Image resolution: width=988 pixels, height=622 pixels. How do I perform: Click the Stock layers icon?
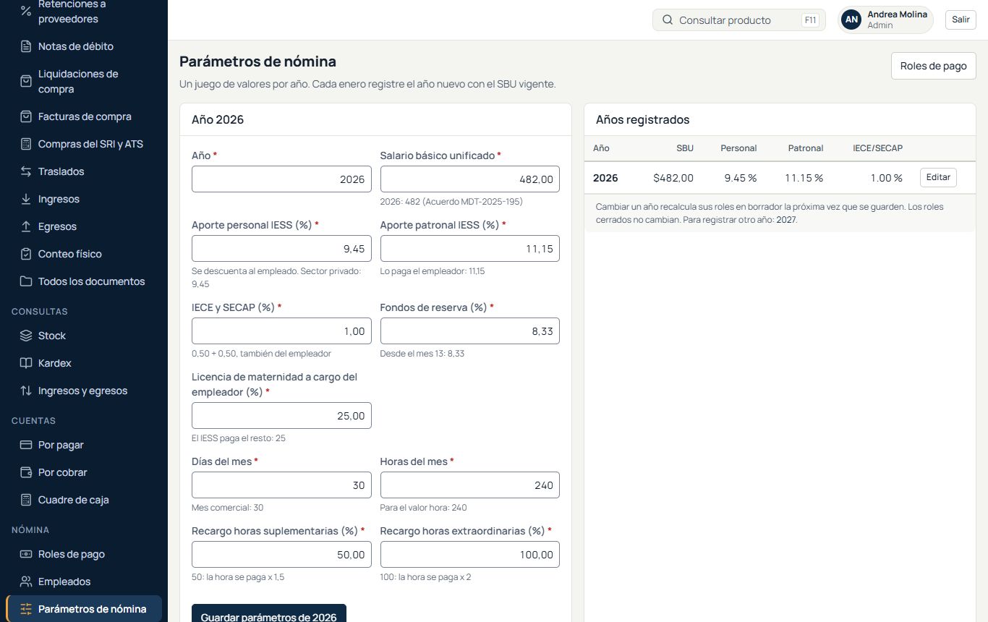[x=26, y=336]
